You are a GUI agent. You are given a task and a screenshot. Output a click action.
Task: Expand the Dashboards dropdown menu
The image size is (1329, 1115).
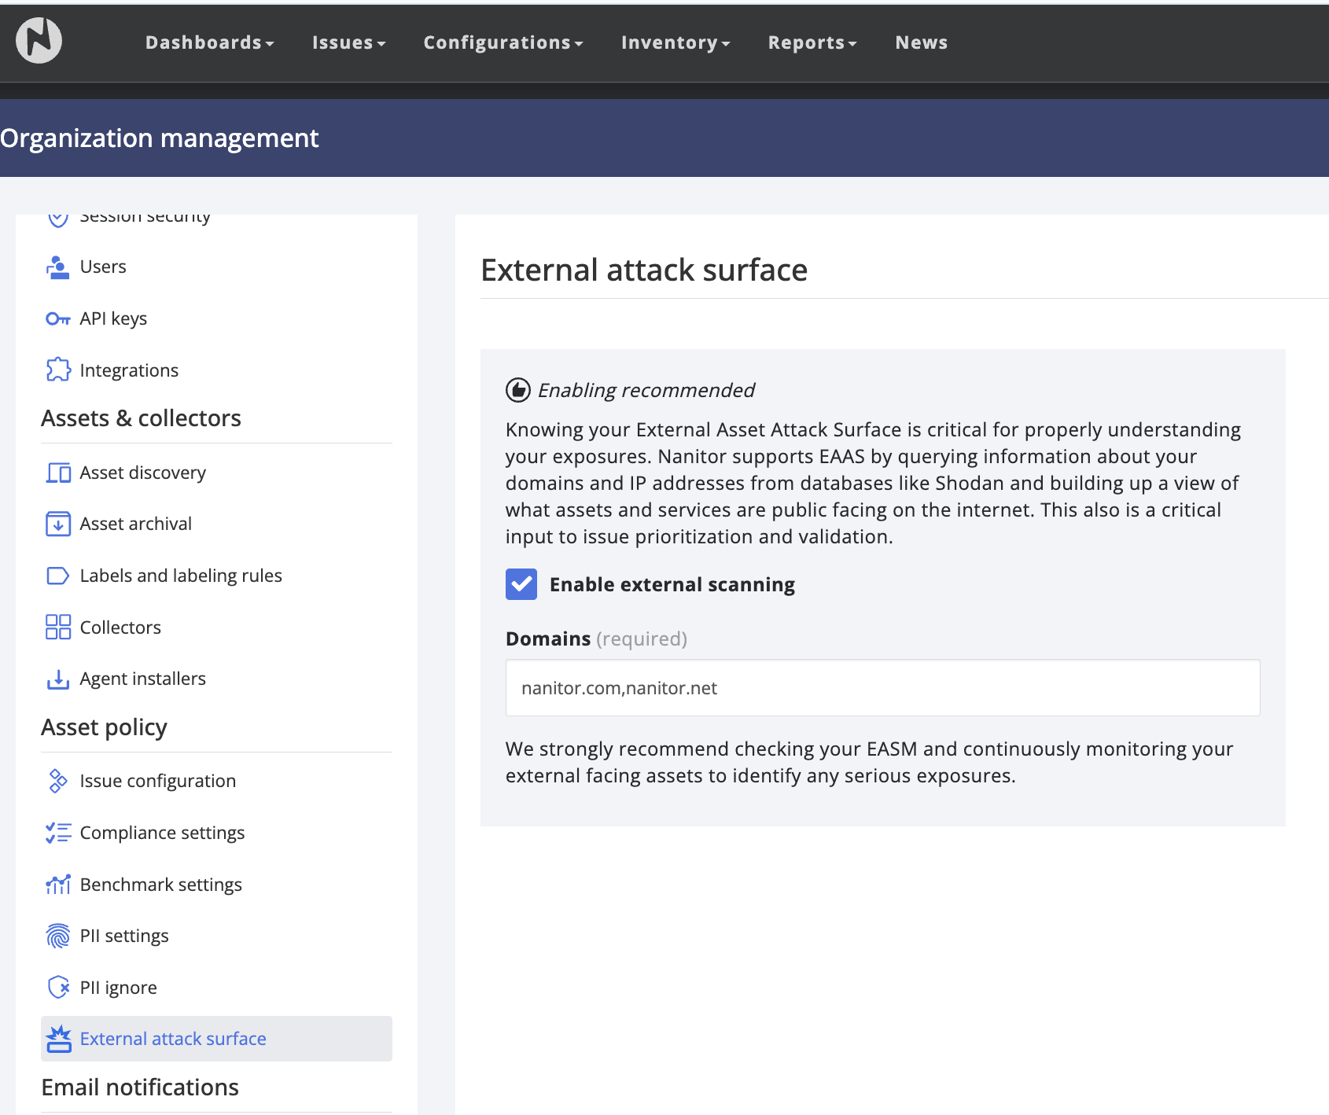click(x=209, y=42)
